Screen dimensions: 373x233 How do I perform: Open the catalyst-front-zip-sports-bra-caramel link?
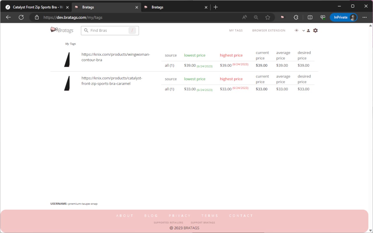112,81
